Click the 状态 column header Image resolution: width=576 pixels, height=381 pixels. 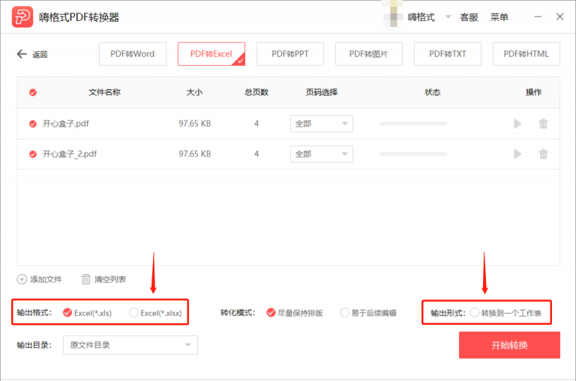pyautogui.click(x=432, y=92)
